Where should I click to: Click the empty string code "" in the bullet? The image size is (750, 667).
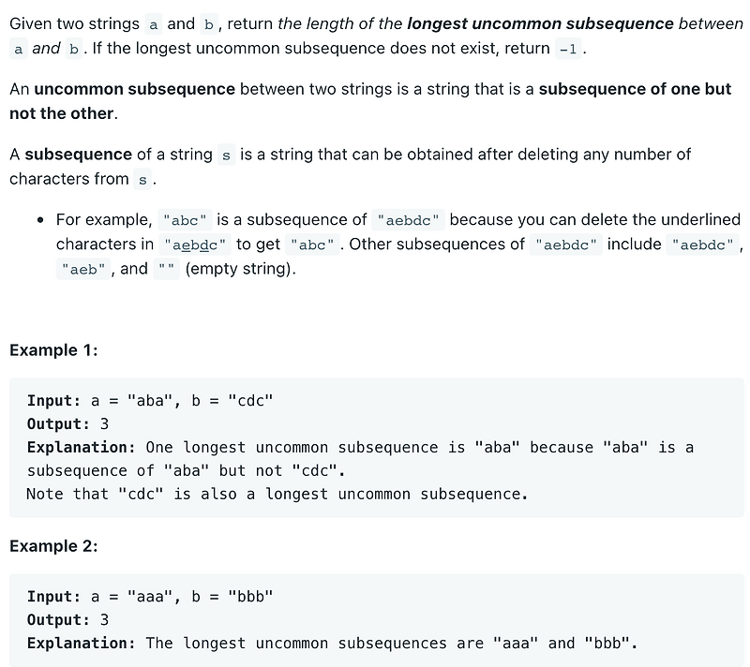click(167, 269)
